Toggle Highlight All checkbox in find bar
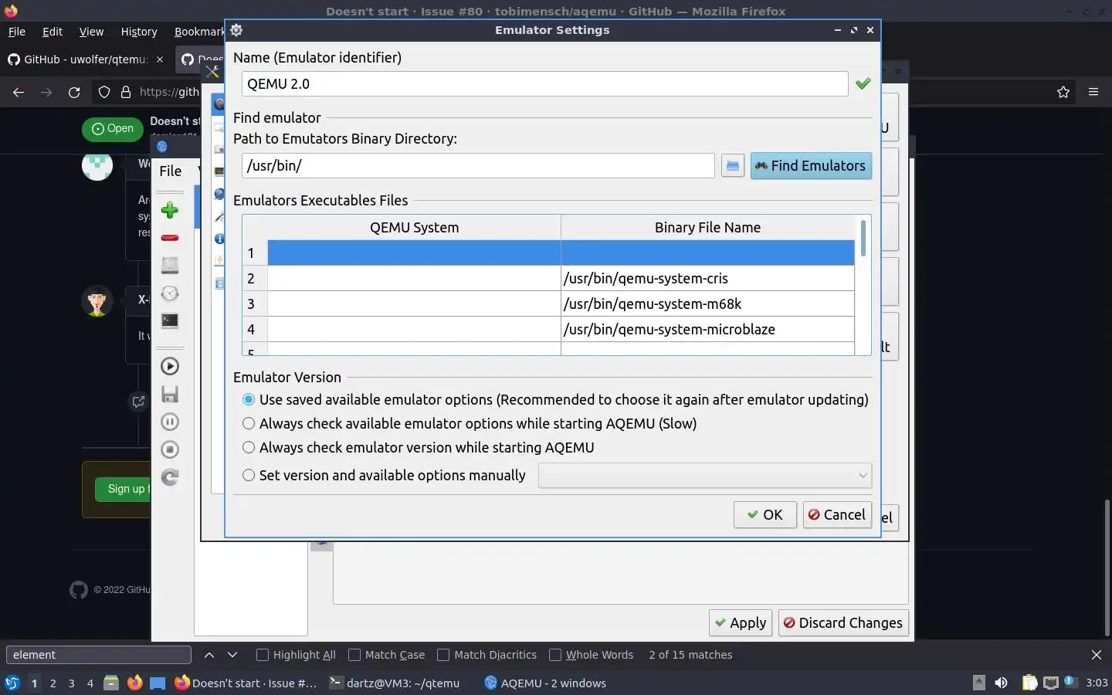Viewport: 1112px width, 695px height. [x=263, y=655]
